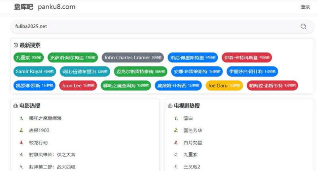Open 射雕英雄传：侠之大者 movie entry
Viewport: 318px width, 171px height.
tap(52, 155)
